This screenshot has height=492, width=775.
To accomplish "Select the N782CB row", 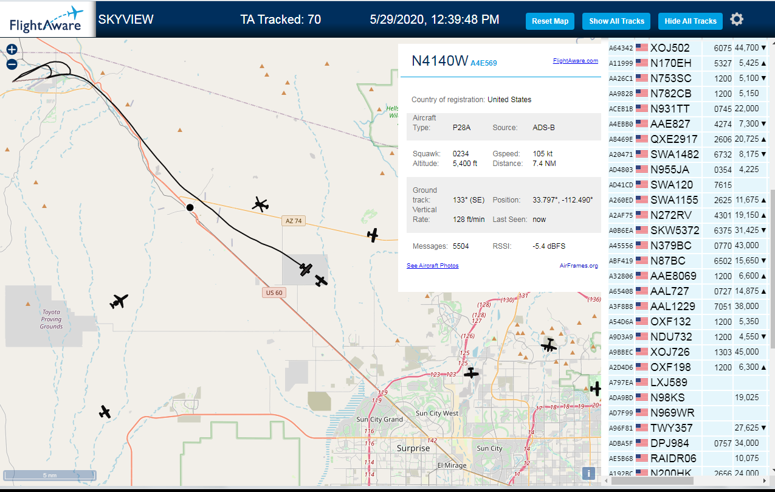I will pos(687,94).
